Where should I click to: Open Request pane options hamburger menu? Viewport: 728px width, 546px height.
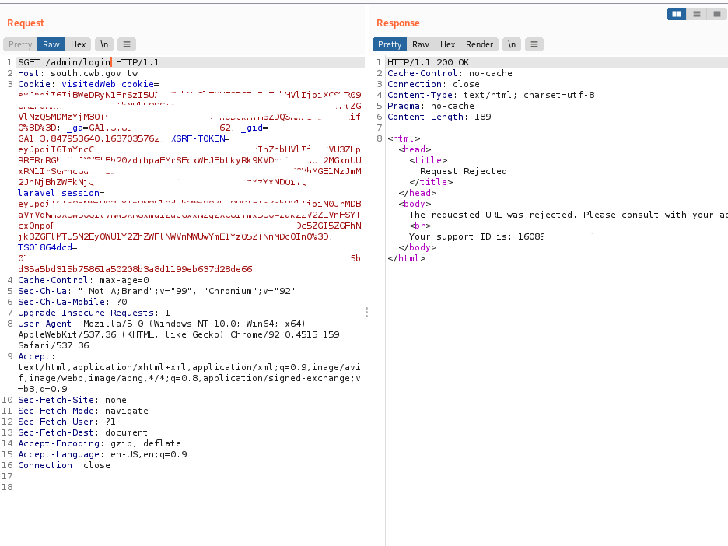pyautogui.click(x=127, y=44)
